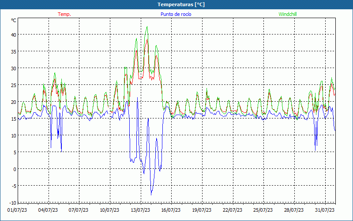Image resolution: width=353 pixels, height=221 pixels.
Task: Click the 5 value on temperature axis
Action: (15, 152)
